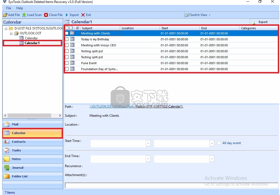The image size is (280, 195).
Task: Open the Start Time hour dropdown
Action: [x=212, y=143]
